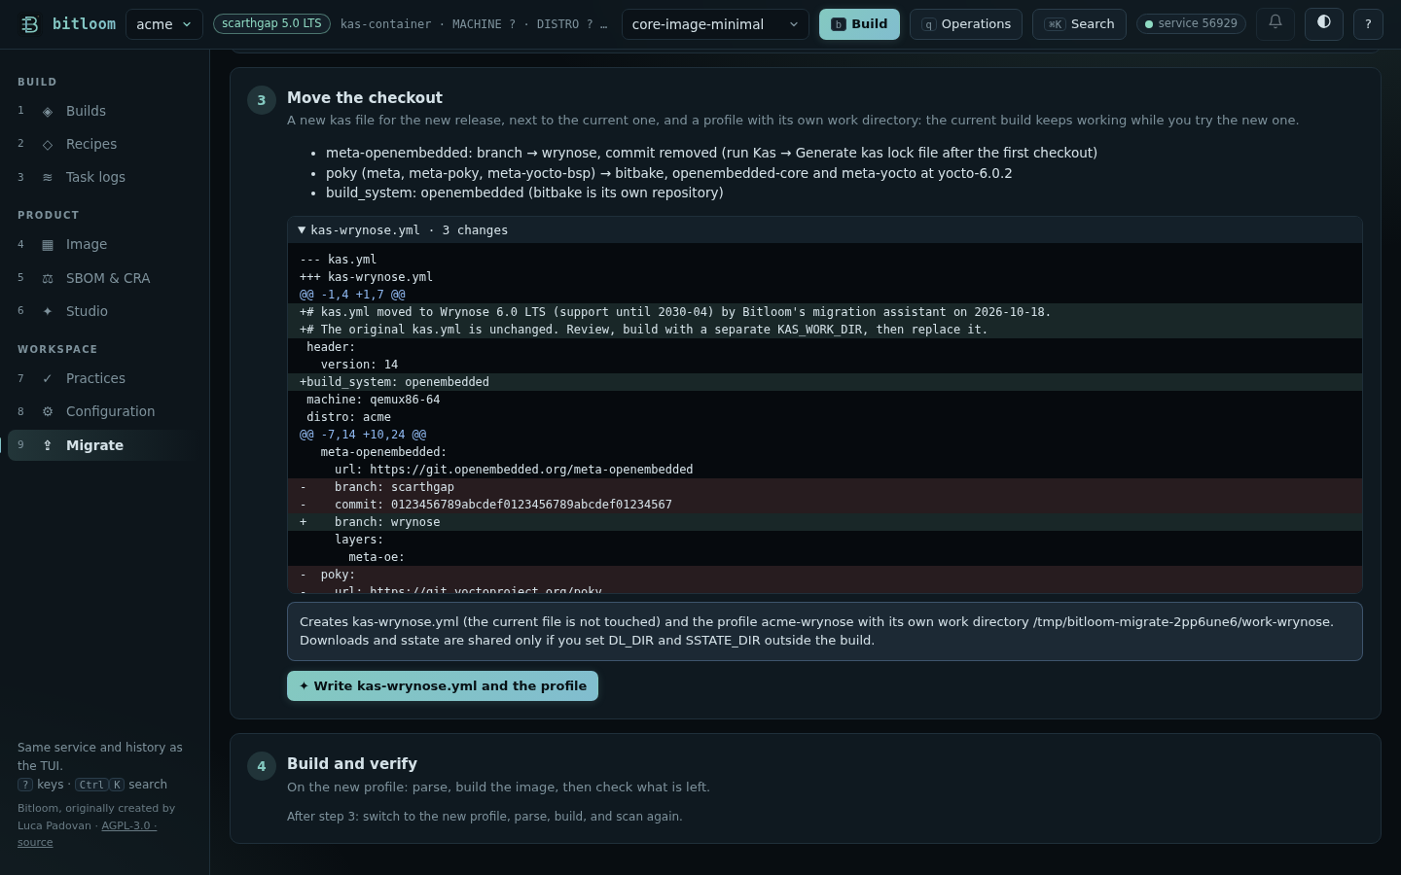This screenshot has height=875, width=1401.
Task: Open the acme project dropdown
Action: [164, 24]
